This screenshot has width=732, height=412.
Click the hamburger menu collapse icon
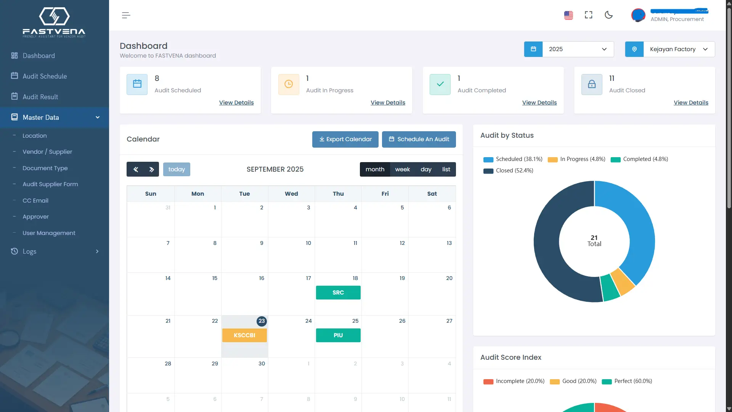[x=126, y=15]
